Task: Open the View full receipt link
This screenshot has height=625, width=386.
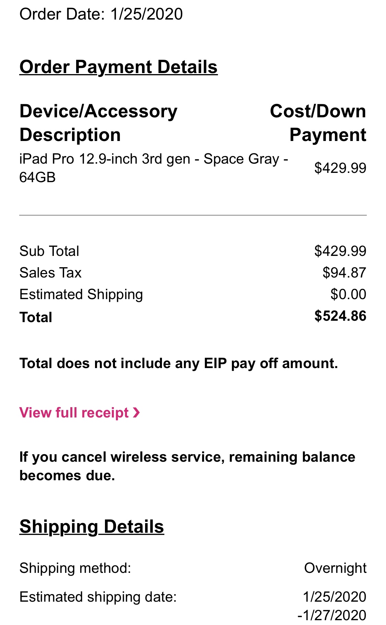Action: coord(74,413)
